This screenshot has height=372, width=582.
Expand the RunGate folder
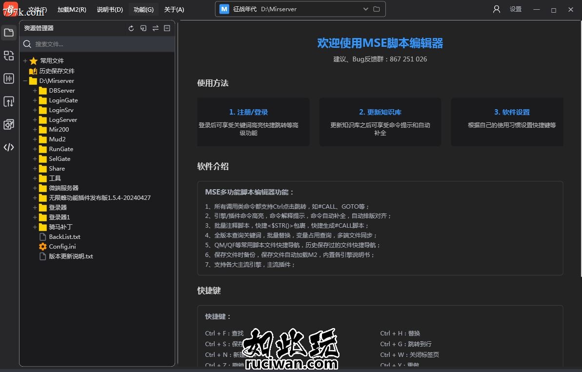click(35, 149)
